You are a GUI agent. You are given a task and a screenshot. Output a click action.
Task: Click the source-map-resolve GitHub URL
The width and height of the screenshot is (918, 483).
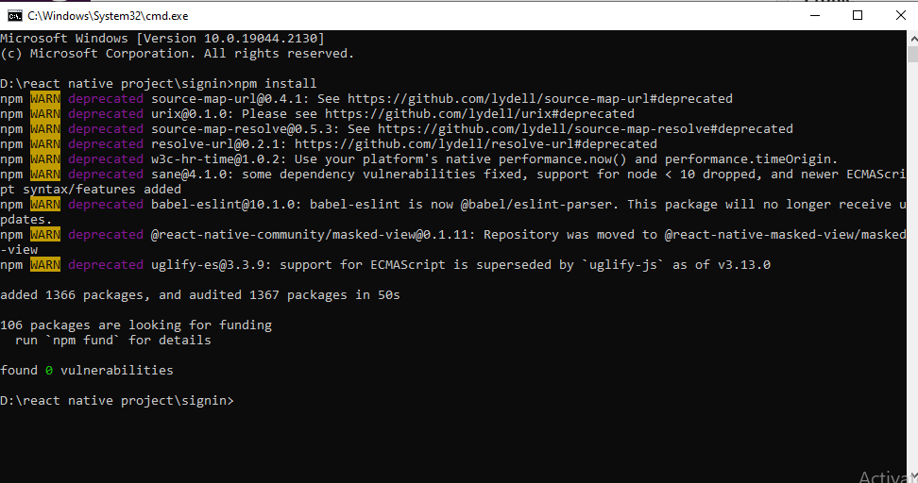pos(585,128)
